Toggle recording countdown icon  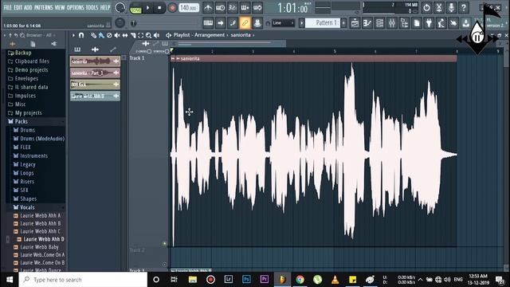pyautogui.click(x=233, y=7)
